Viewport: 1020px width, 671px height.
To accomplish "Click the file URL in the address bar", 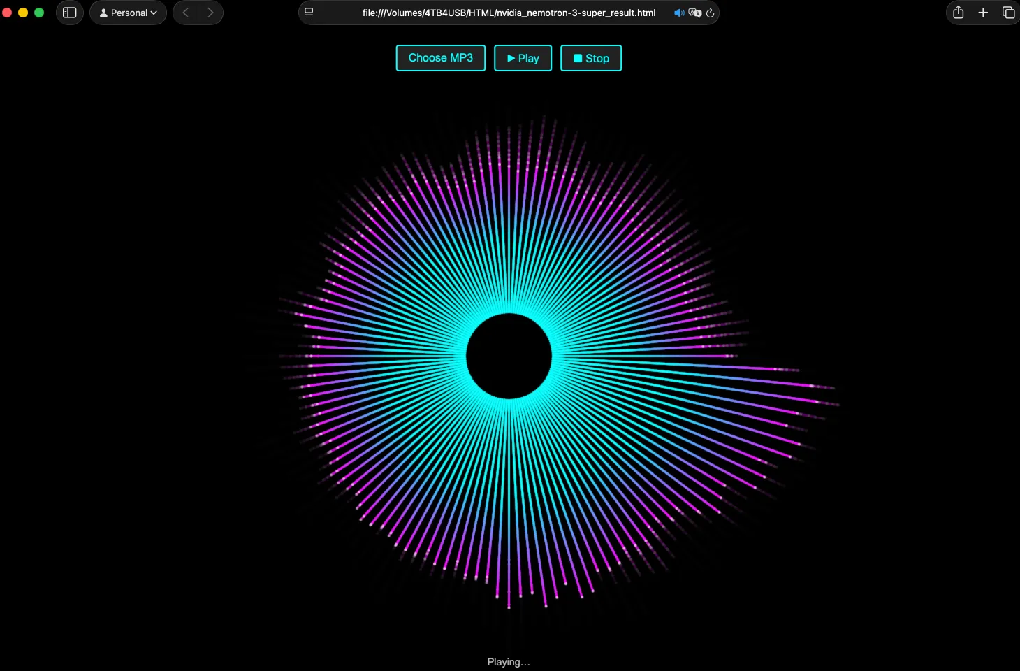I will click(x=508, y=13).
